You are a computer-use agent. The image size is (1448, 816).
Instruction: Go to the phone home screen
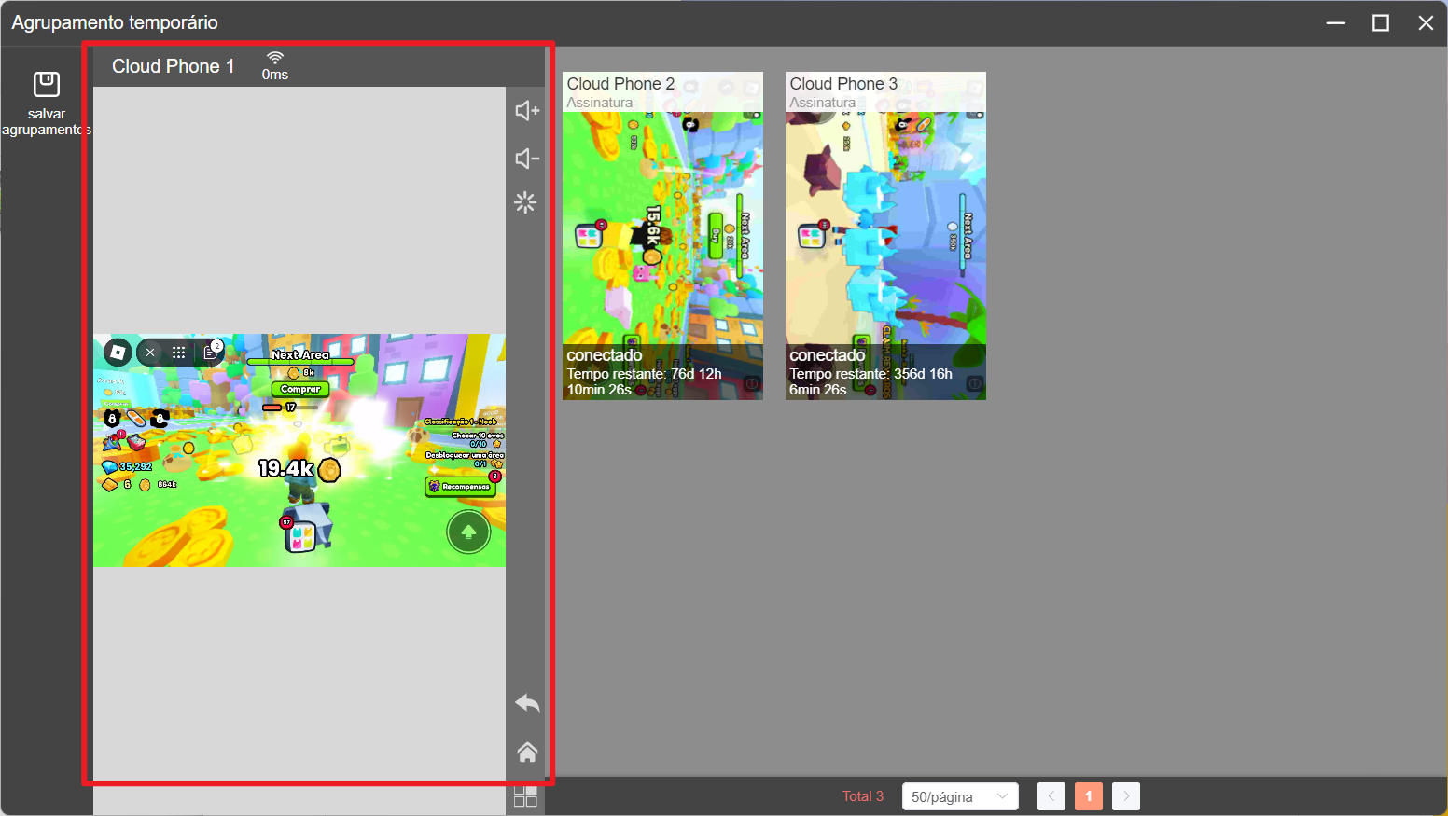[527, 752]
